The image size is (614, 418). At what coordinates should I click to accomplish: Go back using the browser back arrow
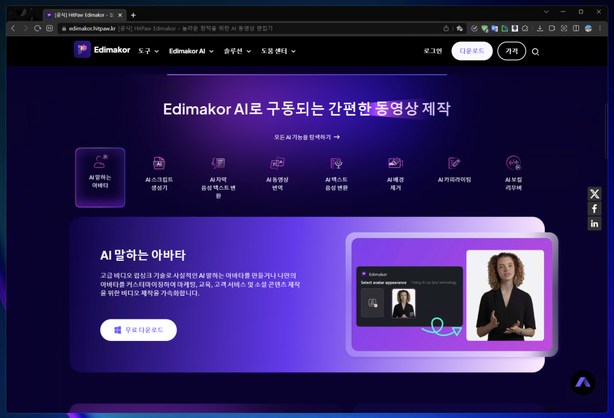click(13, 28)
